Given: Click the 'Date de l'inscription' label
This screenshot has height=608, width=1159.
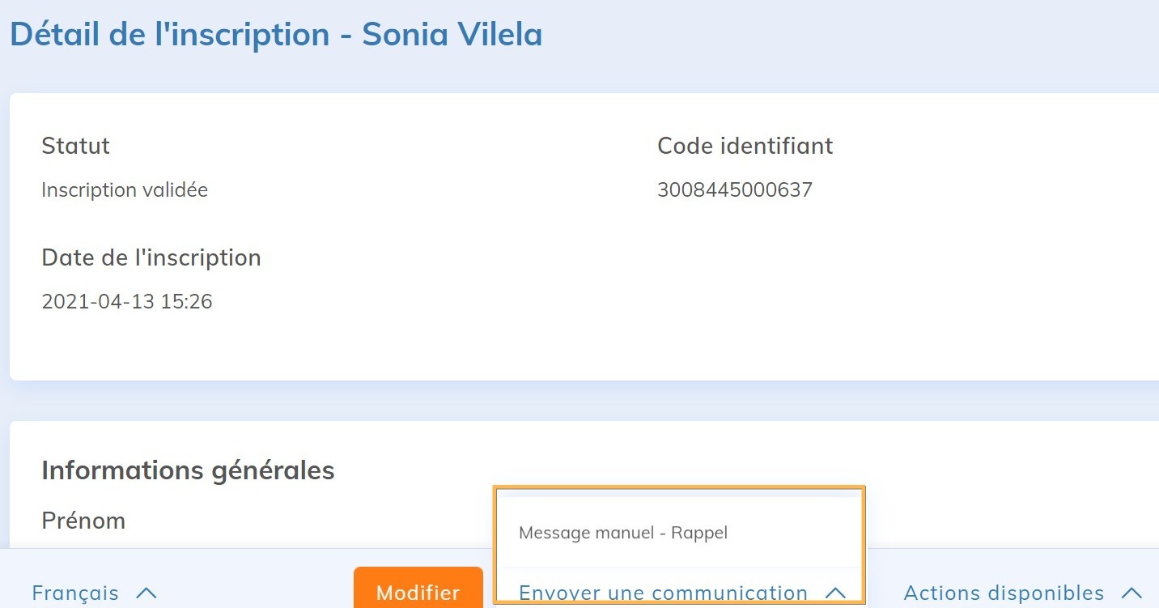Looking at the screenshot, I should tap(151, 257).
